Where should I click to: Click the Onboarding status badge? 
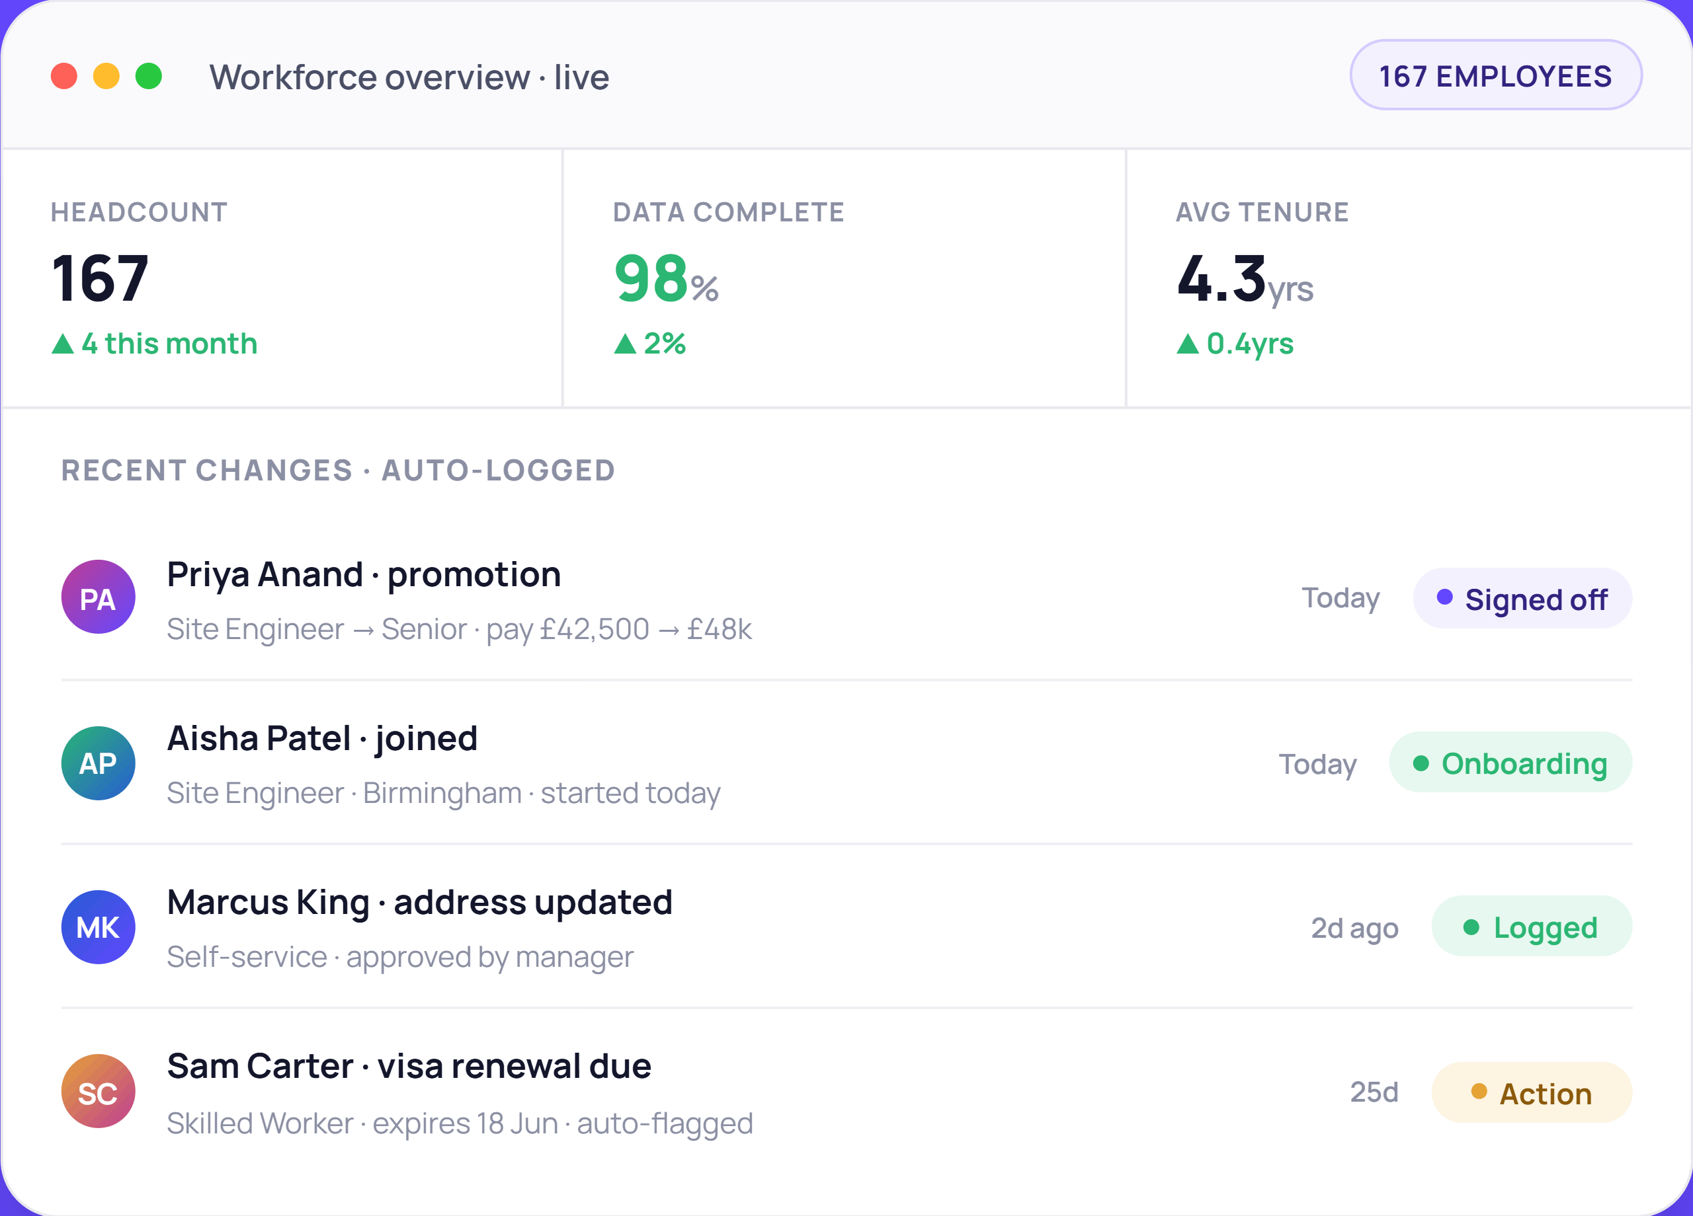point(1511,763)
